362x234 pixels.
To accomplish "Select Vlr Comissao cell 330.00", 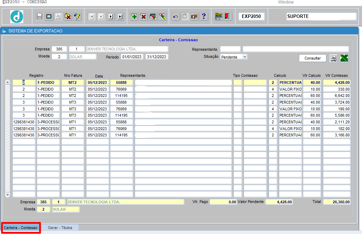I will (x=337, y=89).
